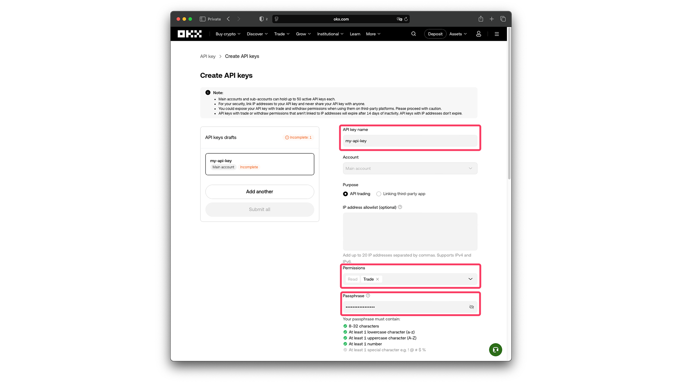Go back with Safari back arrow
The height and width of the screenshot is (383, 682).
(x=228, y=19)
